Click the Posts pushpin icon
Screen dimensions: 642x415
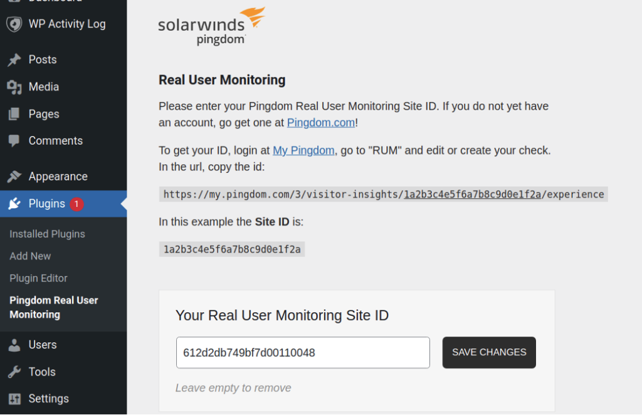pyautogui.click(x=14, y=60)
